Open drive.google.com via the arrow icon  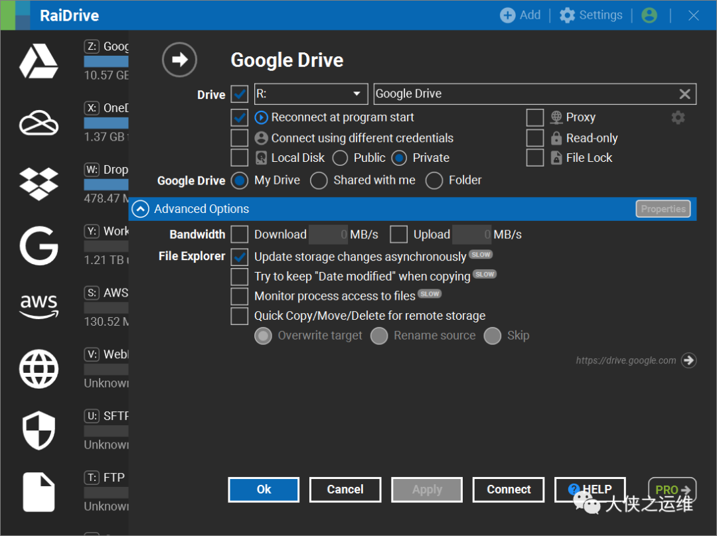point(689,360)
